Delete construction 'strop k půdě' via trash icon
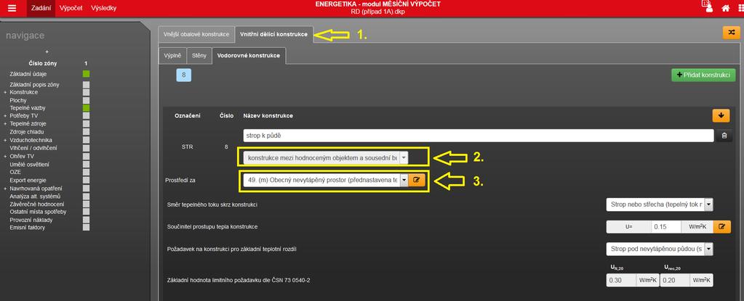 pos(724,136)
